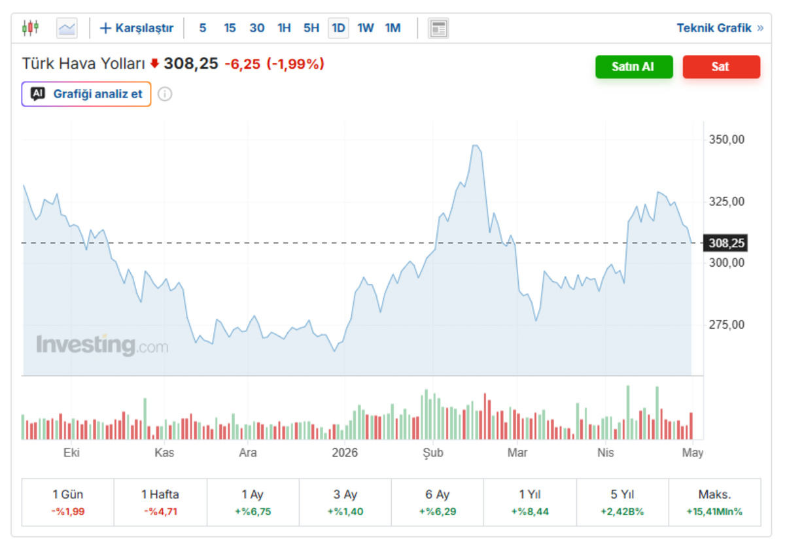The height and width of the screenshot is (546, 785).
Task: Click the Mar month axis label
Action: 517,452
